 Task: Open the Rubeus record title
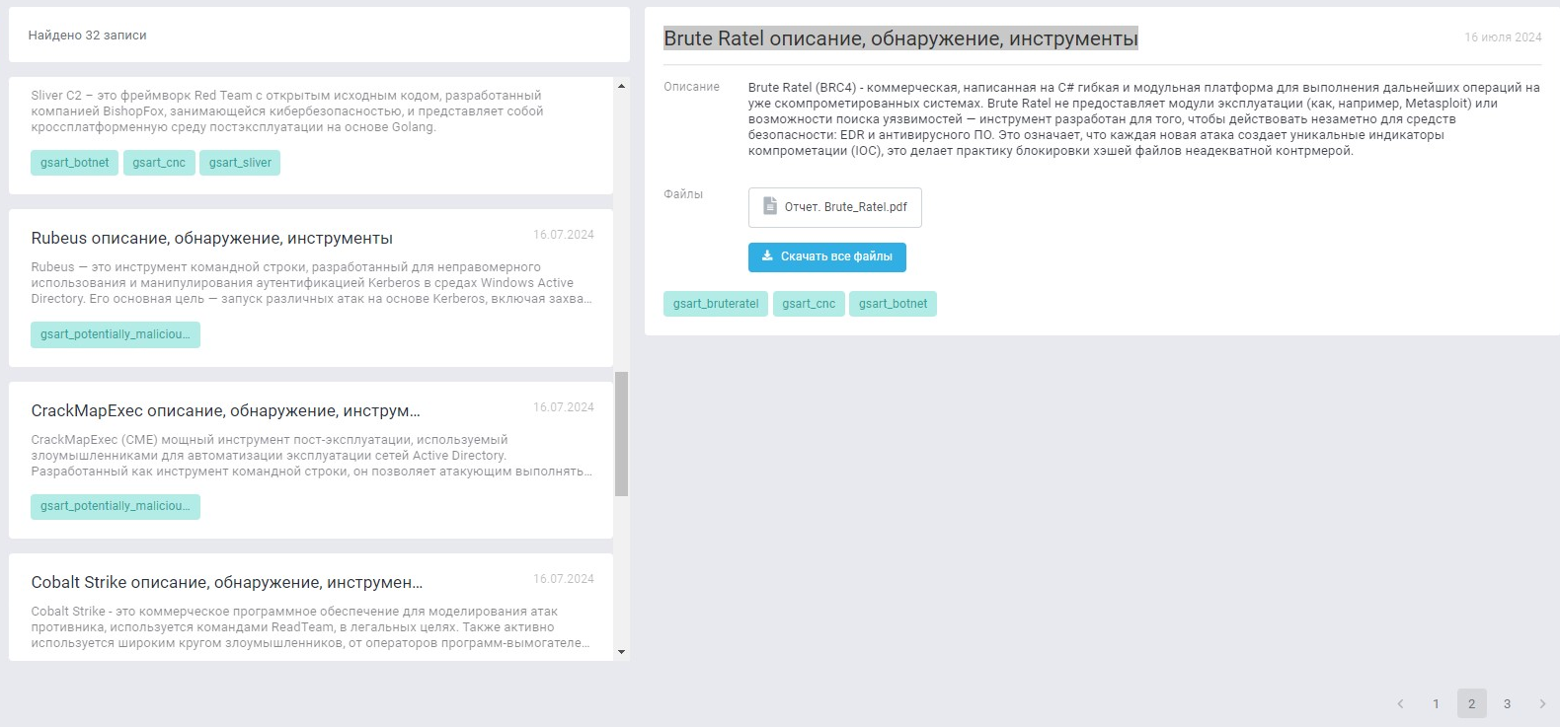[212, 239]
